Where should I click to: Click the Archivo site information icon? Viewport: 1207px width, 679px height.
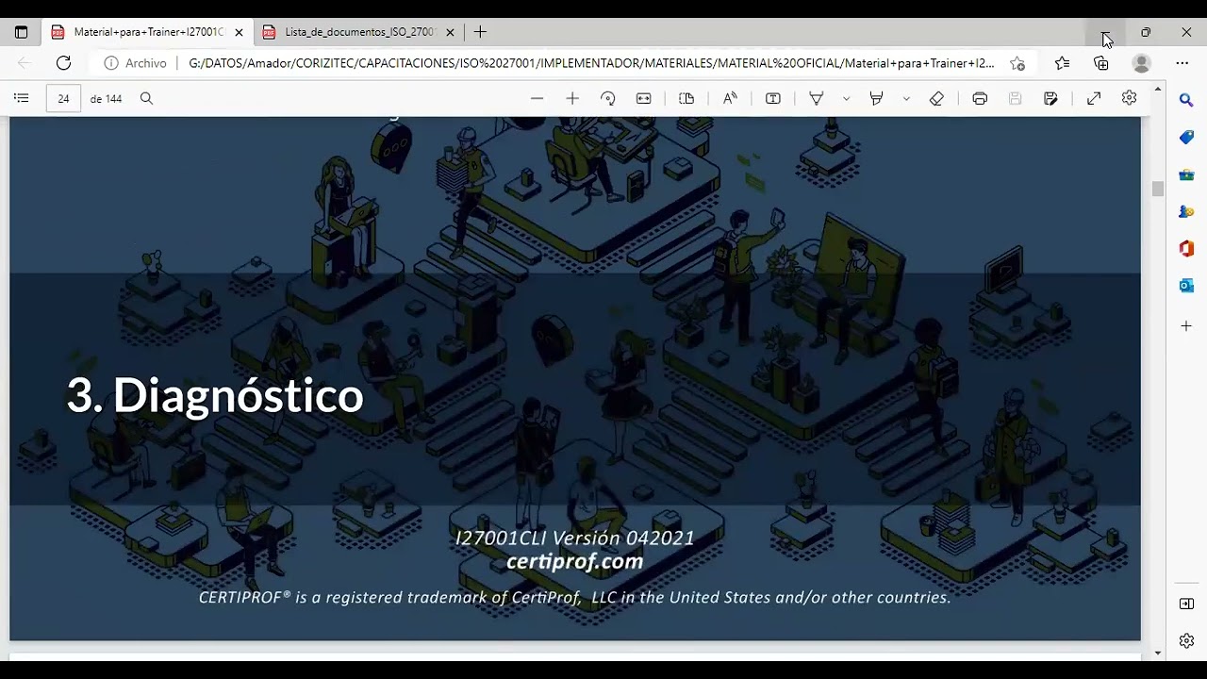(x=111, y=63)
